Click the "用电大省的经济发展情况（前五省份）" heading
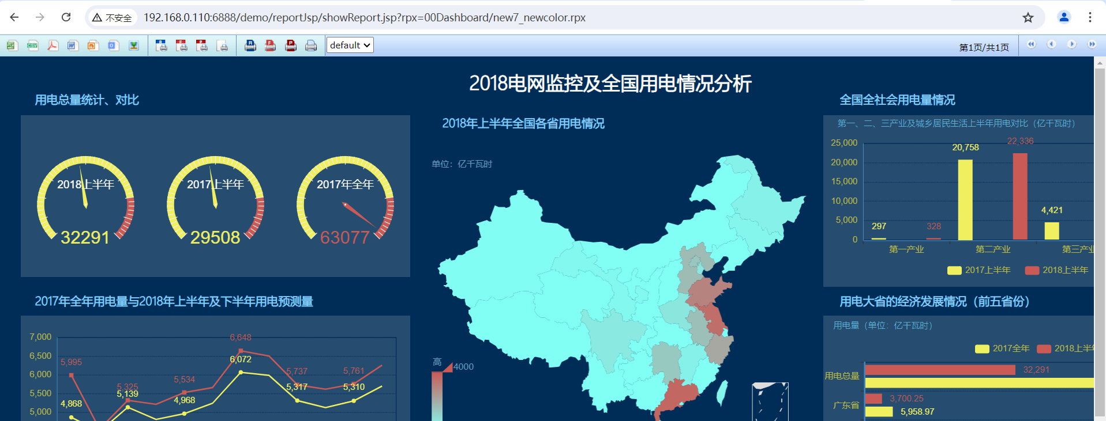The height and width of the screenshot is (421, 1106). [935, 302]
